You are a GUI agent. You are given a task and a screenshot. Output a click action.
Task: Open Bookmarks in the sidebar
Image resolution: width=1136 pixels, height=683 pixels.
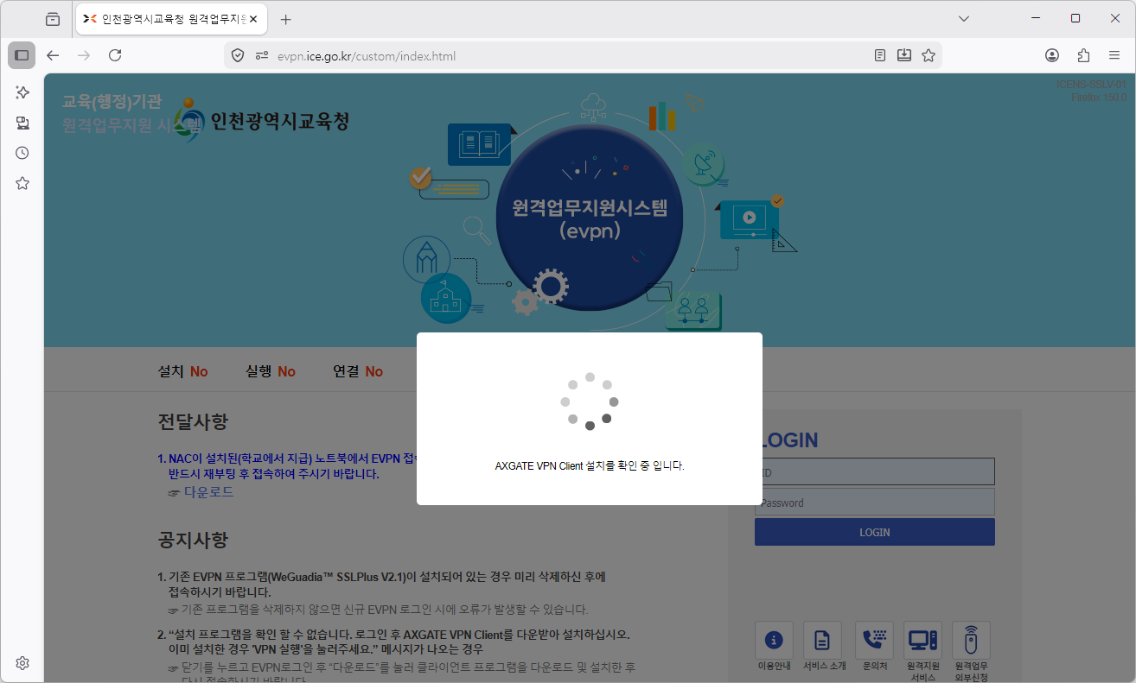tap(22, 183)
